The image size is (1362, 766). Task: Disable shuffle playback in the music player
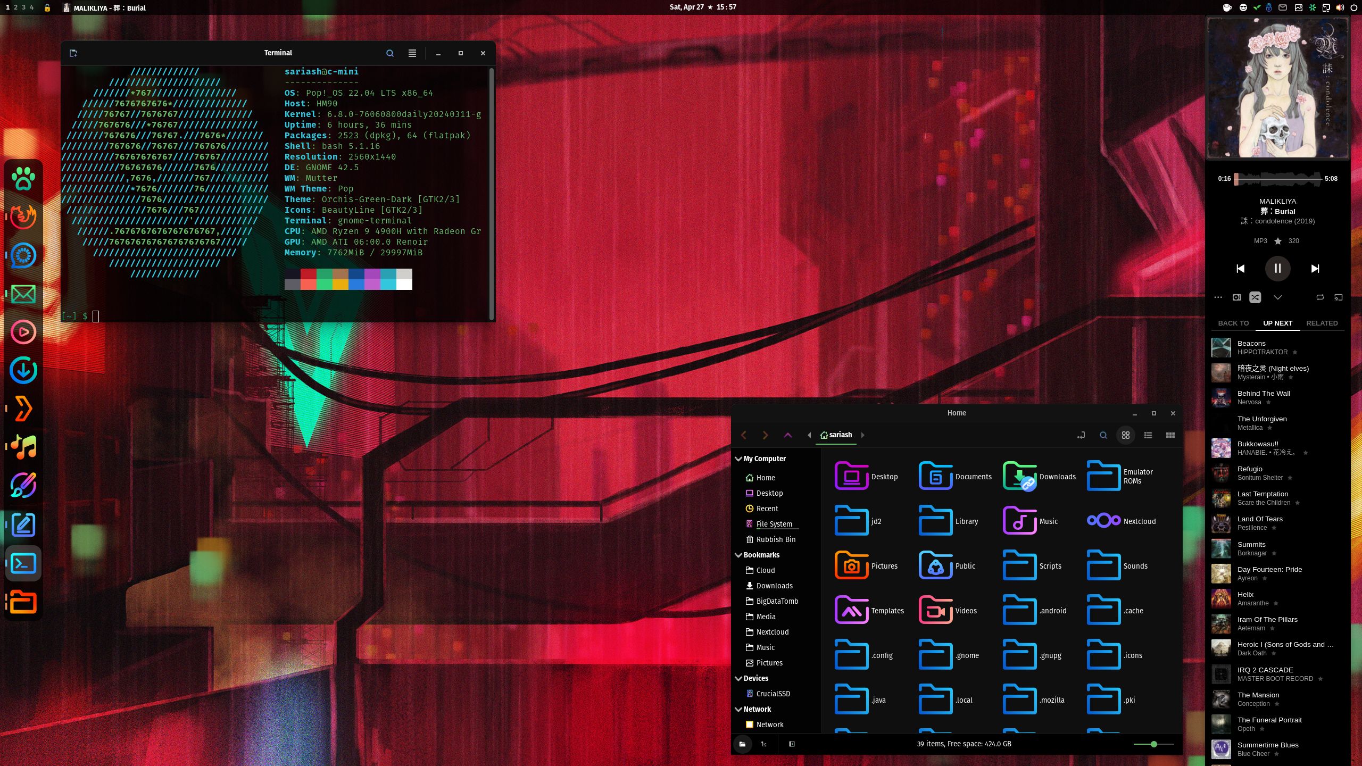tap(1255, 297)
